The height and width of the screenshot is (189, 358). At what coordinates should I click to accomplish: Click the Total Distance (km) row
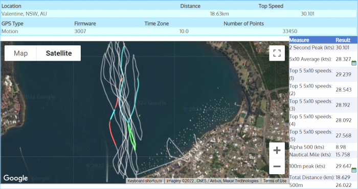tap(323, 177)
